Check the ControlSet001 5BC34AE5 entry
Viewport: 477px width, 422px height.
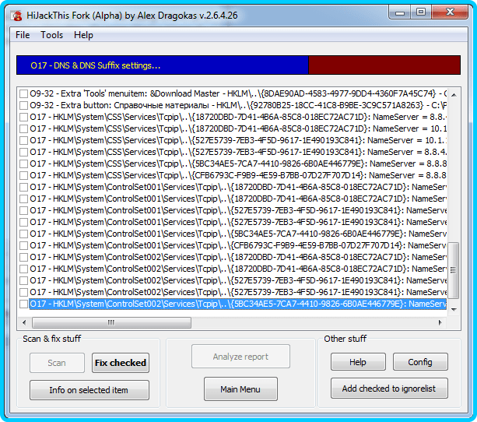pyautogui.click(x=23, y=234)
